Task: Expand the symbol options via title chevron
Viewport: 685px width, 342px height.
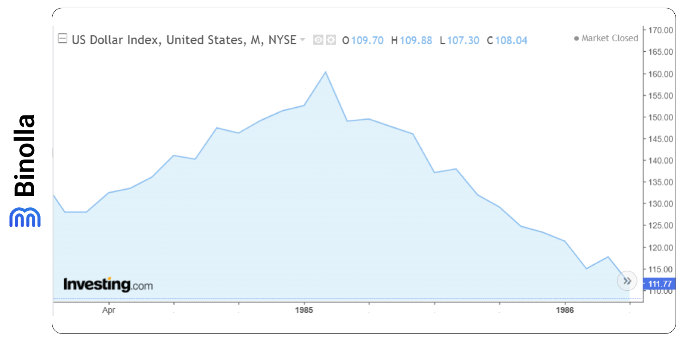Action: tap(303, 40)
